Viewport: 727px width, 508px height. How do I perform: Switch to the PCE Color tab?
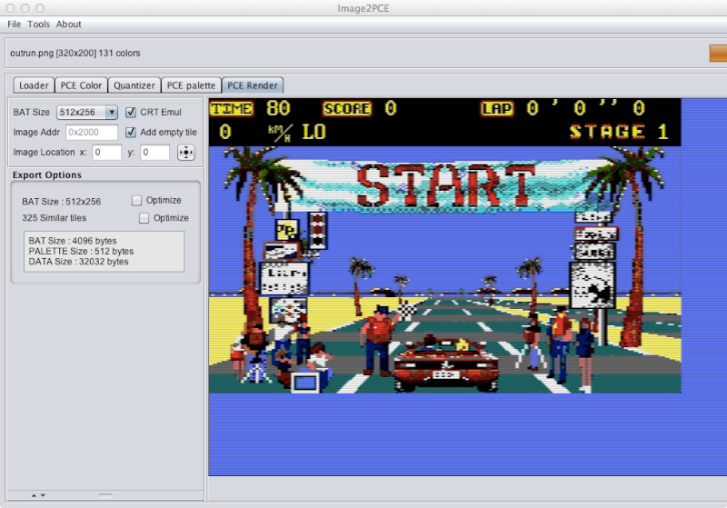(81, 85)
